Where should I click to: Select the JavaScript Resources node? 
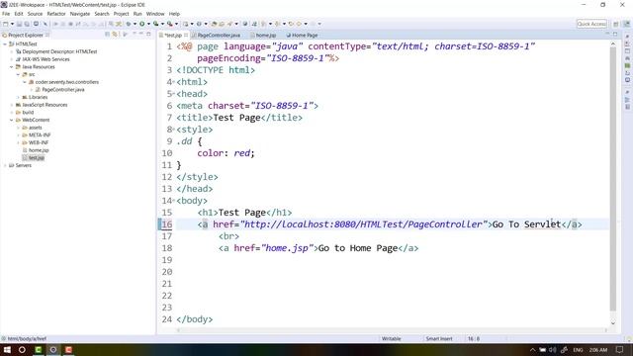[x=45, y=105]
